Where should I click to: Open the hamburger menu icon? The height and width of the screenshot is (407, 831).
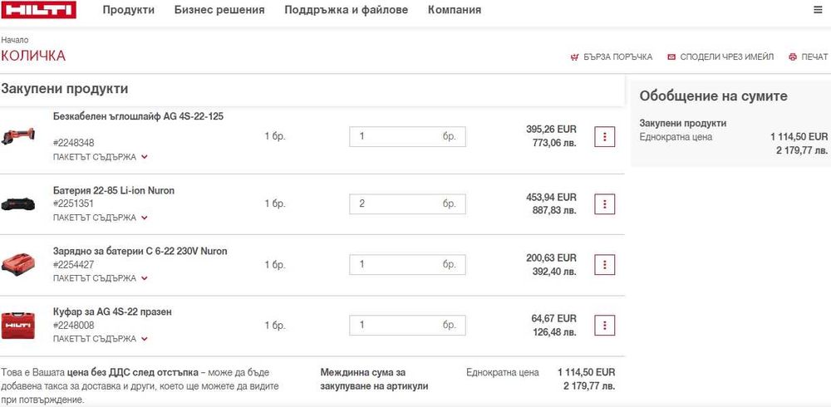818,10
